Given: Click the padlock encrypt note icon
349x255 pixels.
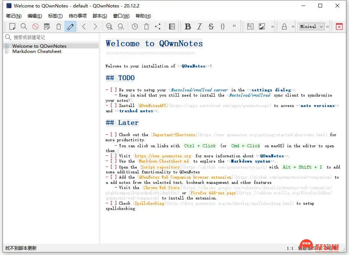Looking at the screenshot, I should [284, 26].
